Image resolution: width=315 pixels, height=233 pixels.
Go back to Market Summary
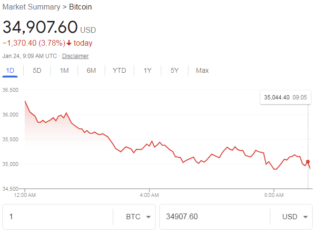pos(31,7)
